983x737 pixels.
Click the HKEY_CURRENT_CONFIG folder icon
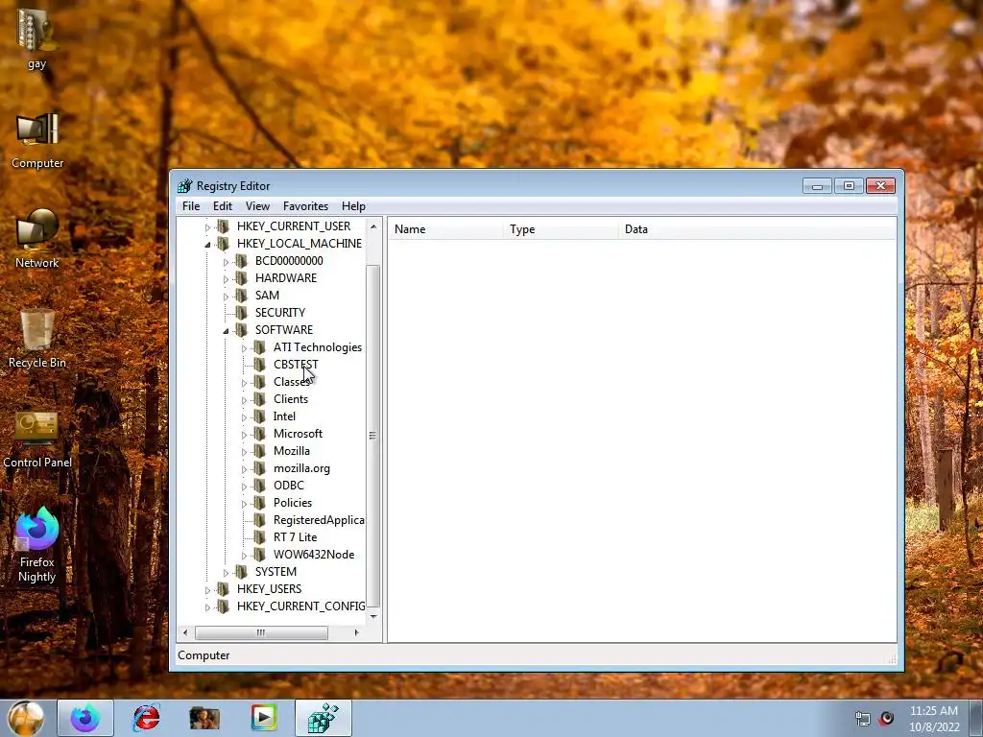[223, 606]
